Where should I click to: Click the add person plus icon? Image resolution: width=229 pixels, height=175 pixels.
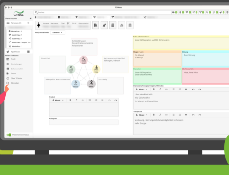click(x=28, y=23)
